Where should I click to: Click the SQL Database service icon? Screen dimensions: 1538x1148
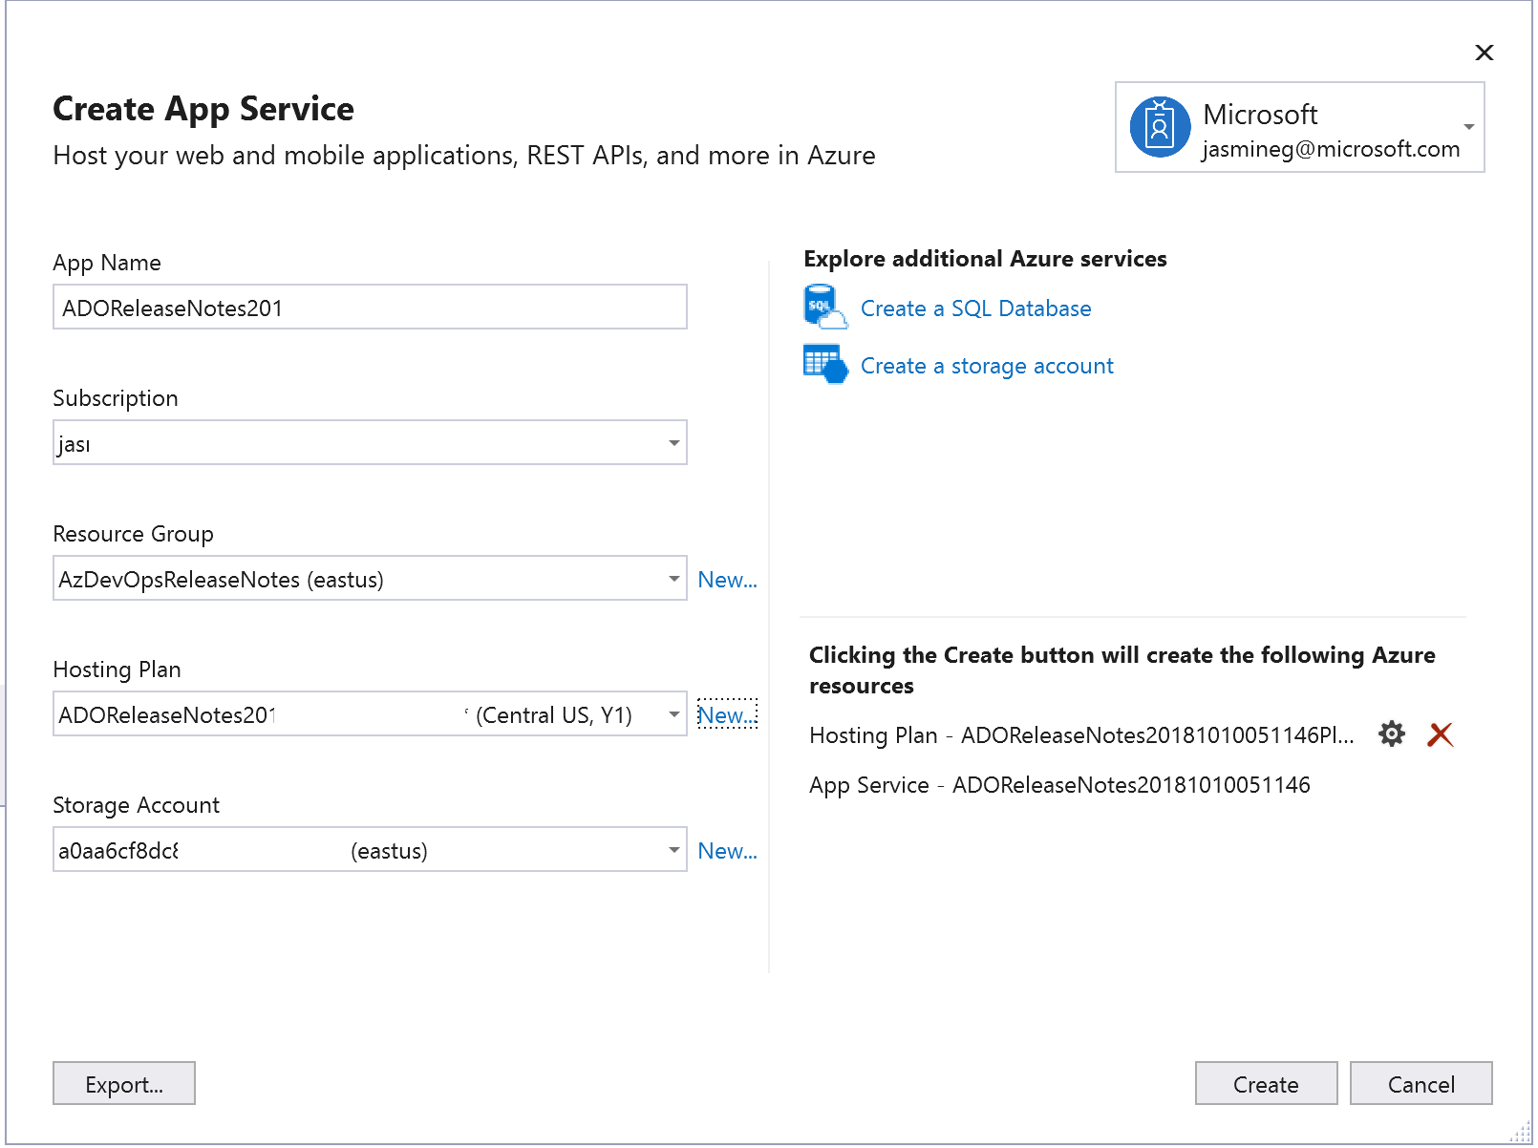click(x=823, y=307)
